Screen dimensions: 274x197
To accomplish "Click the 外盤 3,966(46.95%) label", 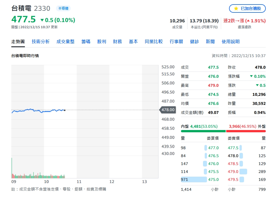I will (x=247, y=126).
